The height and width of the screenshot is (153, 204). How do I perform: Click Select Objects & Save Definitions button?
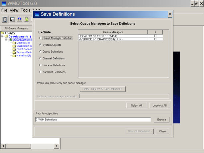coord(103,89)
